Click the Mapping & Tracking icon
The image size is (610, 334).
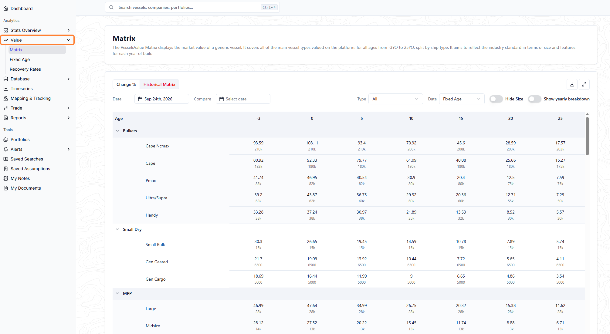point(6,98)
